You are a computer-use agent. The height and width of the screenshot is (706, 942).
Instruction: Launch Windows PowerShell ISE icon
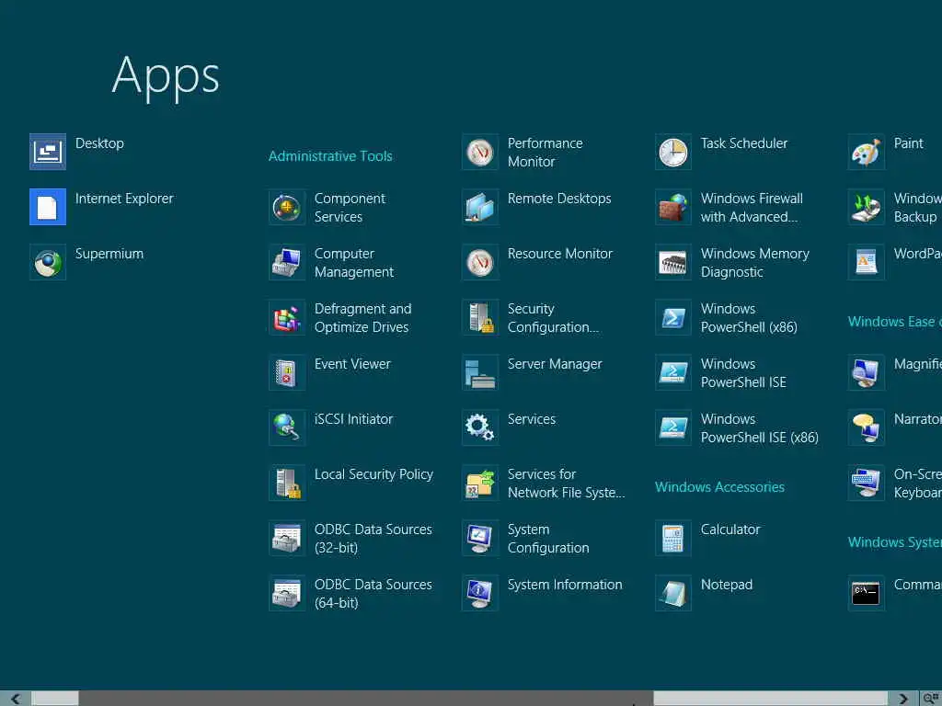pyautogui.click(x=672, y=373)
